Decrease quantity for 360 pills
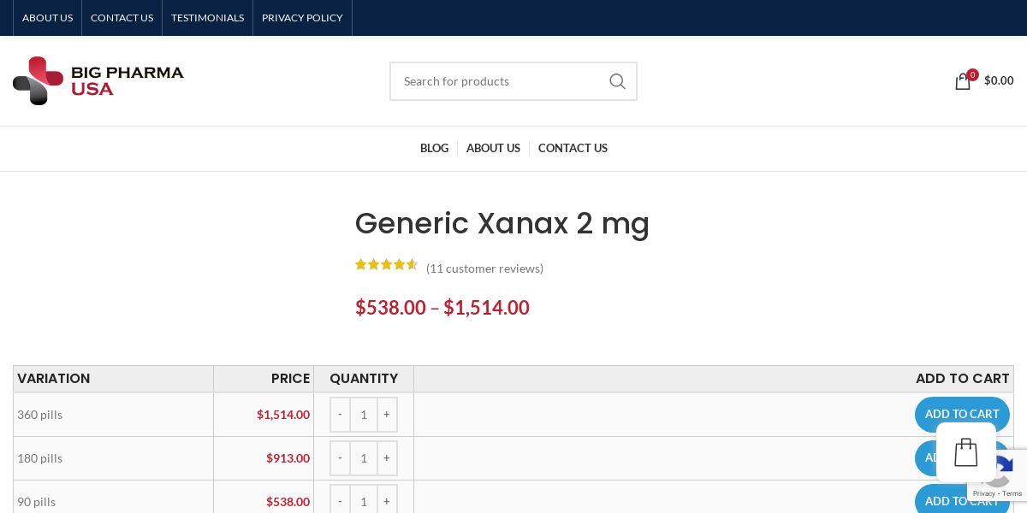 pos(340,415)
